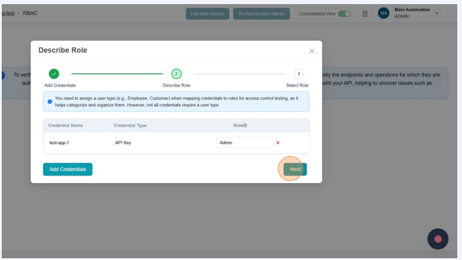Click step 2 Describe Role circle
The height and width of the screenshot is (260, 462).
tap(176, 73)
